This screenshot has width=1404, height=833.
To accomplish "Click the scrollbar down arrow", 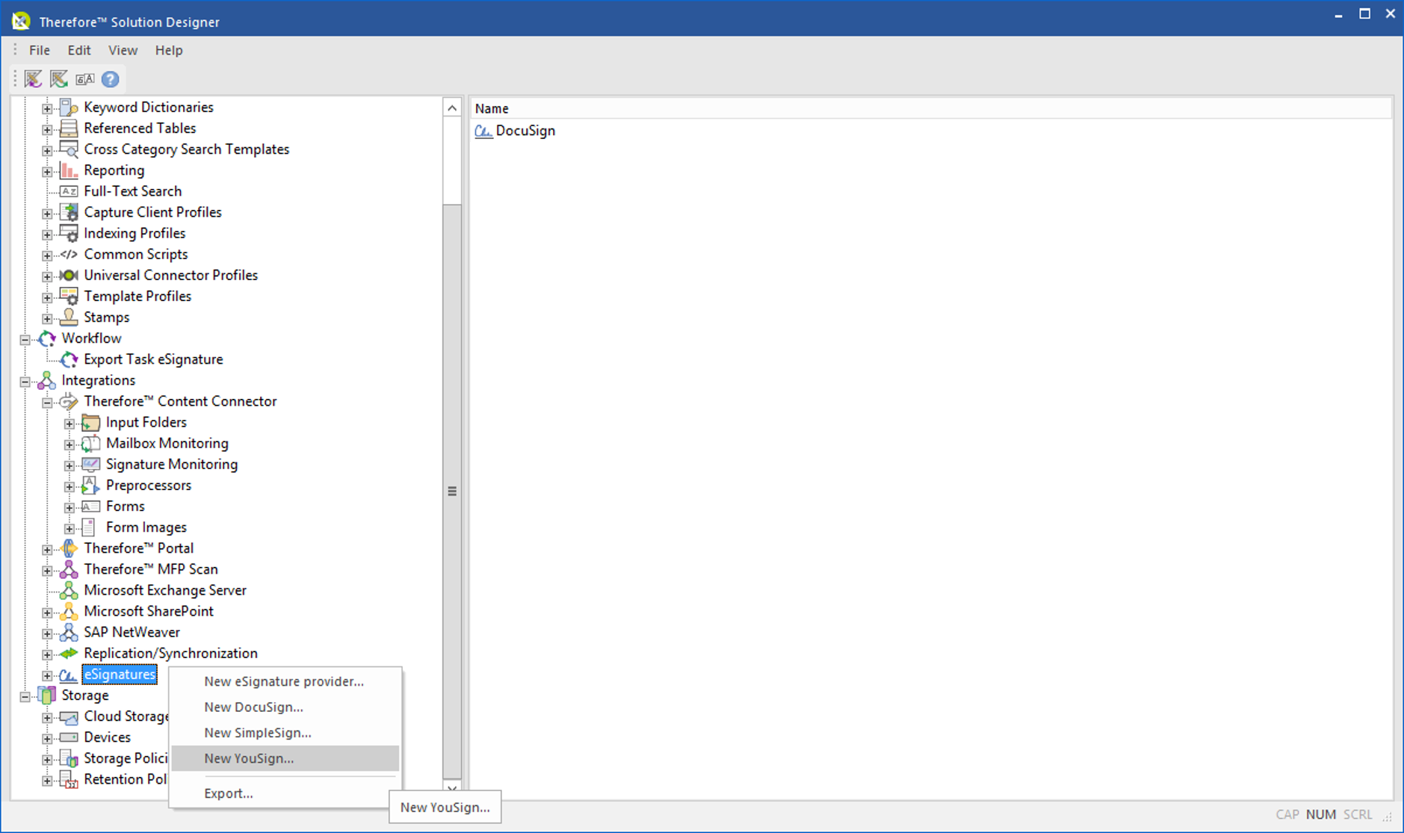I will (452, 789).
